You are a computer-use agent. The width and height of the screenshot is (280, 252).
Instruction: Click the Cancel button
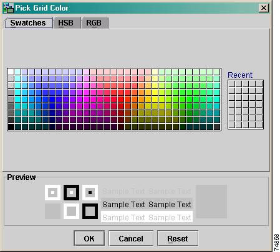pos(131,238)
